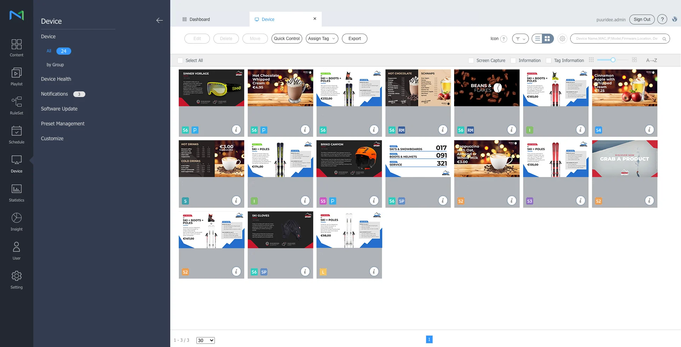Open Software Update menu item
Image resolution: width=681 pixels, height=347 pixels.
[59, 109]
